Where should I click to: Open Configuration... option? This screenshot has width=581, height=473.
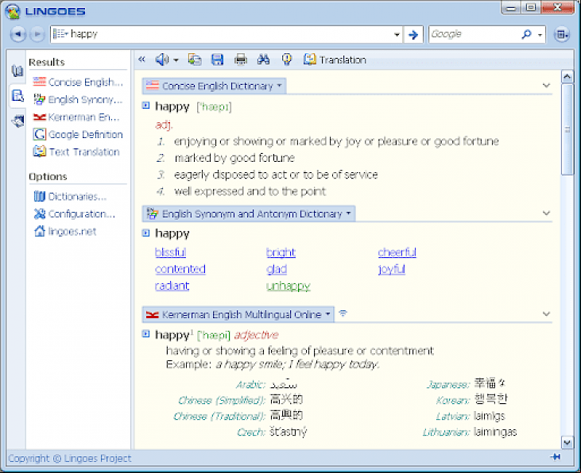click(x=75, y=214)
